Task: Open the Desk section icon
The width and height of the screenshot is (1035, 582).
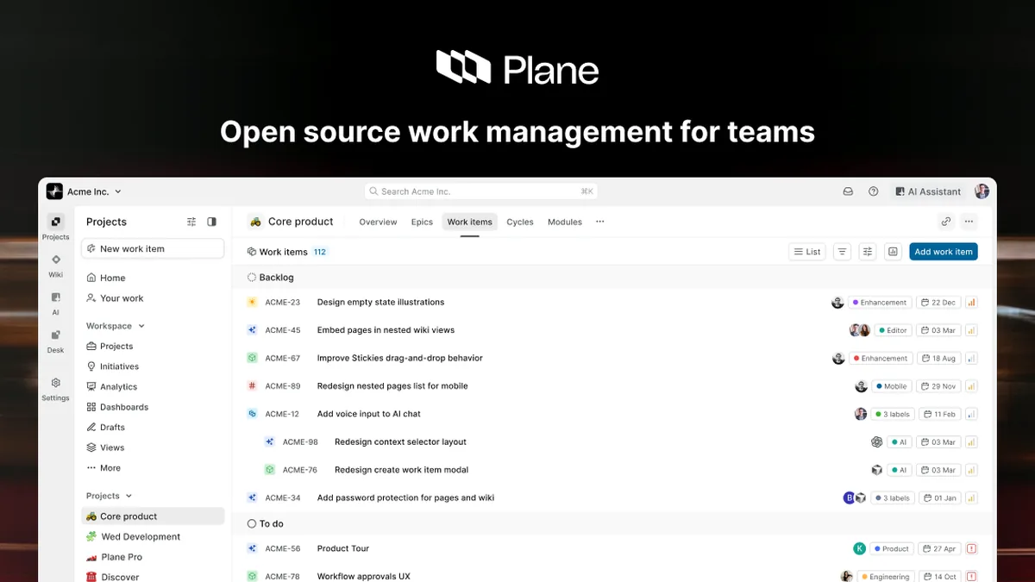Action: click(55, 335)
